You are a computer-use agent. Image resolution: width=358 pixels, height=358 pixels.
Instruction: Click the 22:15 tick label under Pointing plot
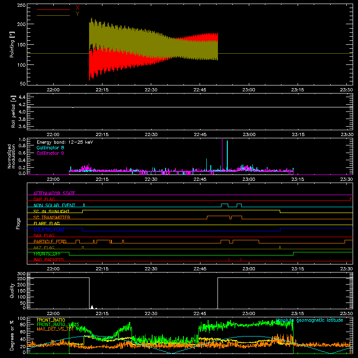click(x=102, y=90)
